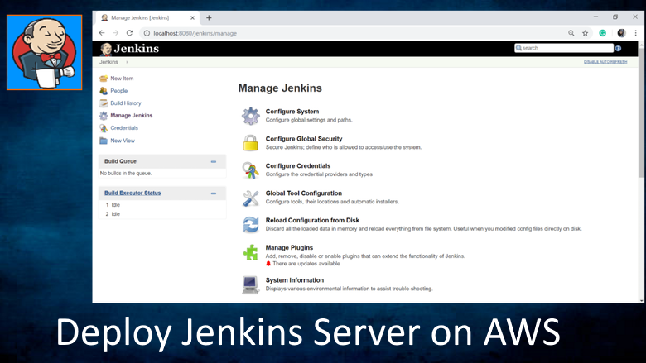Click the Manage Plugins puzzle piece icon
The width and height of the screenshot is (646, 363).
250,252
